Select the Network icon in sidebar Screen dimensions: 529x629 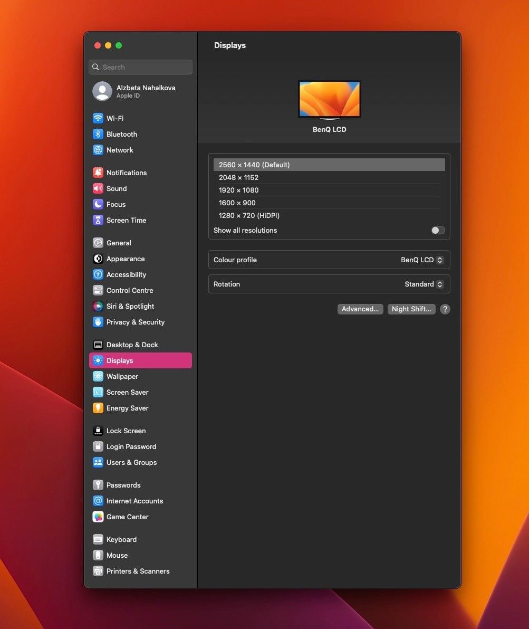coord(120,150)
